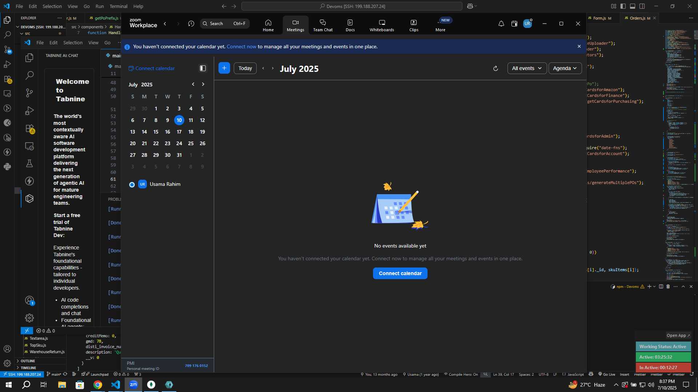This screenshot has height=392, width=698.
Task: Open UR profile avatar in Zoom
Action: 527,24
